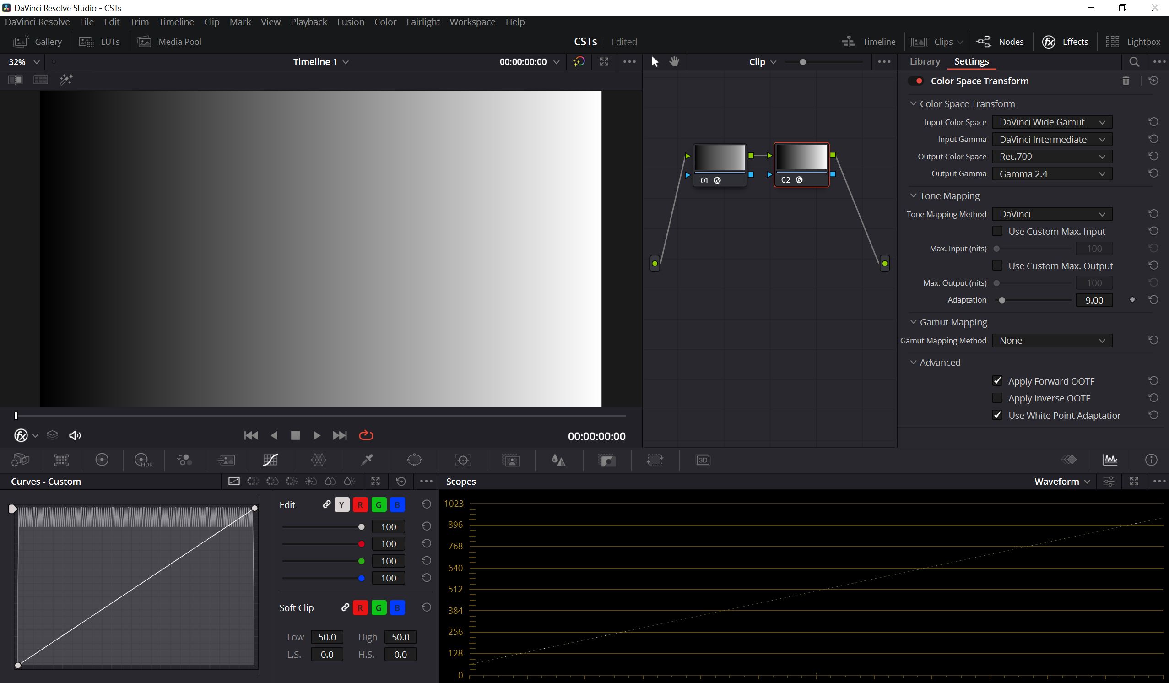Open the Tone Mapping Method dropdown
1169x683 pixels.
point(1052,214)
